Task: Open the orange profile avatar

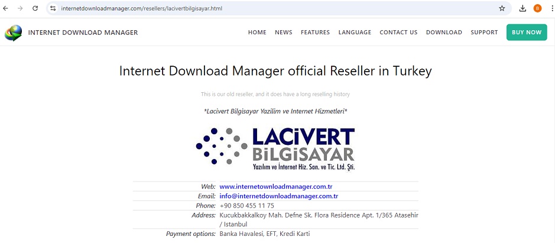Action: [537, 8]
